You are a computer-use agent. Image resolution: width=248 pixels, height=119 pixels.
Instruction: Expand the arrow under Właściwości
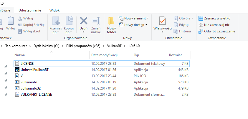click(162, 32)
